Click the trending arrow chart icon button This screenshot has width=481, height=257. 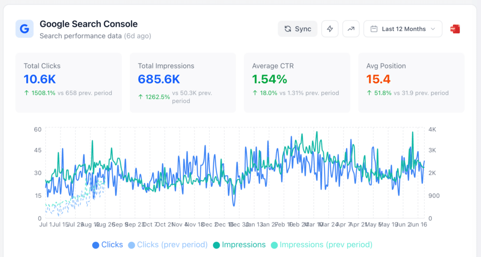click(351, 29)
